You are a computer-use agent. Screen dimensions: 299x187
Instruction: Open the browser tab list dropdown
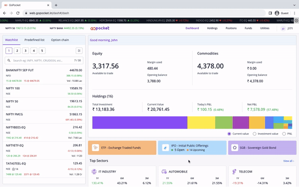coord(294,5)
